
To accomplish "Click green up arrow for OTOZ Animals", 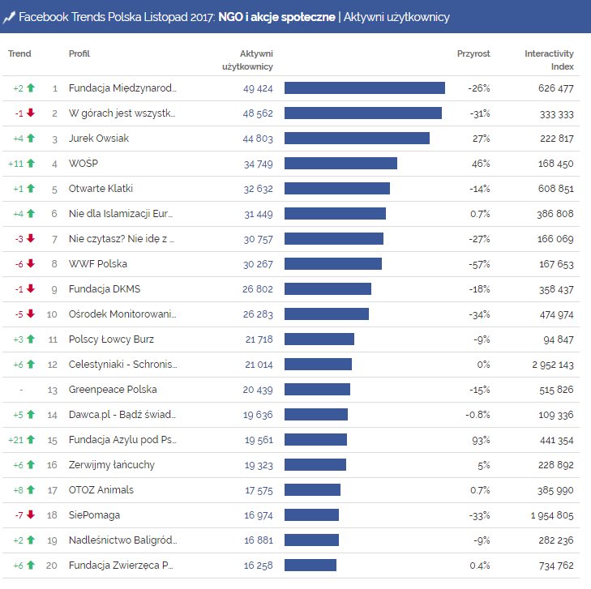I will 31,490.
